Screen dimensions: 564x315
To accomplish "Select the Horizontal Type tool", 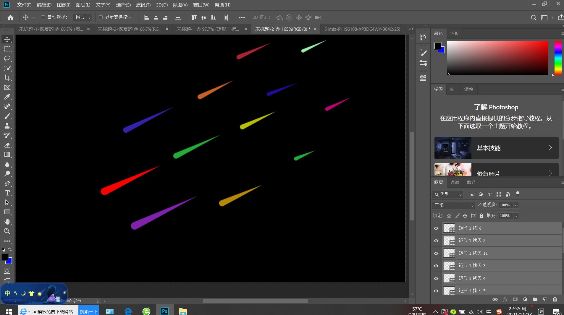I will (x=7, y=193).
